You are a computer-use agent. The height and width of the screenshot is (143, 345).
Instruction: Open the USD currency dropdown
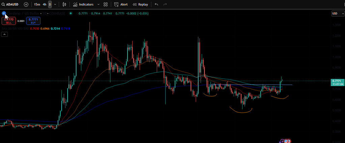(337, 13)
